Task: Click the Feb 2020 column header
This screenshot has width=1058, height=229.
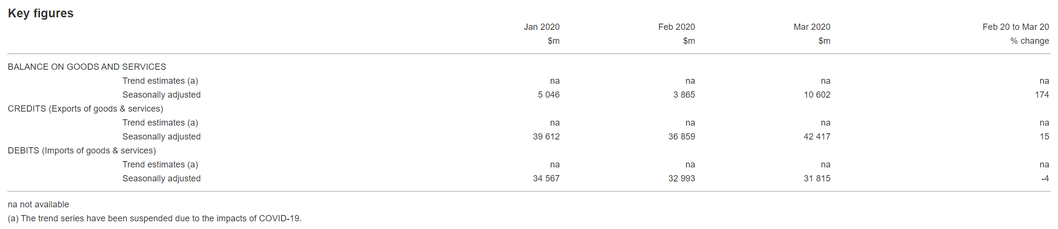Action: click(676, 27)
